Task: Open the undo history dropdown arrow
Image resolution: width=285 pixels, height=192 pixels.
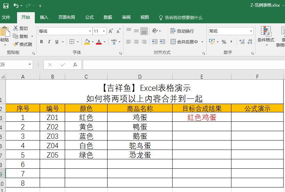Action: 22,6
